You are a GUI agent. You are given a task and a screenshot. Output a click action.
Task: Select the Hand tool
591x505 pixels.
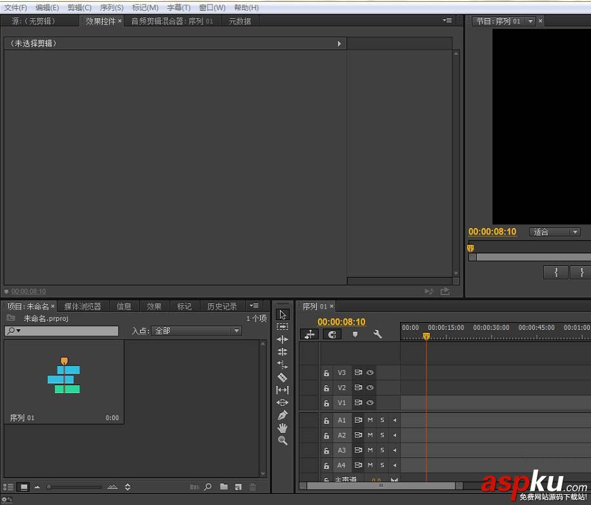(283, 428)
